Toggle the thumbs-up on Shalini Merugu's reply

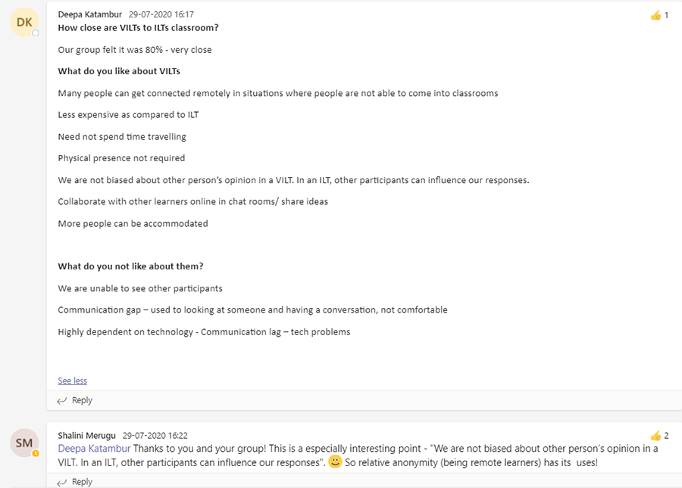655,435
